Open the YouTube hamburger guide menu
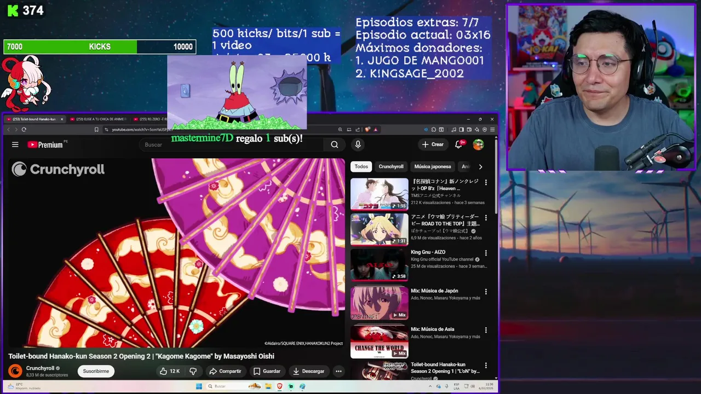 pyautogui.click(x=15, y=144)
